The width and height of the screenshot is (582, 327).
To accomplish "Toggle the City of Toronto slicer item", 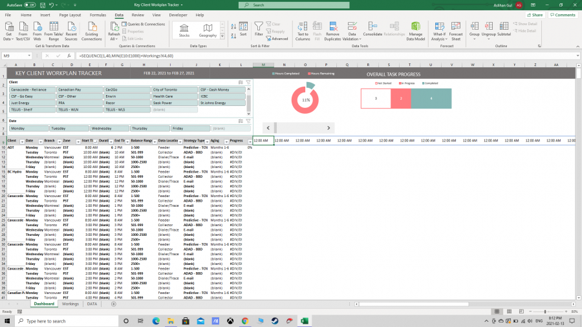I will (175, 90).
